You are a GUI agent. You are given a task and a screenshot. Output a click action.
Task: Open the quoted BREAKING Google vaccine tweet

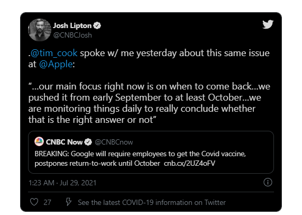point(151,152)
